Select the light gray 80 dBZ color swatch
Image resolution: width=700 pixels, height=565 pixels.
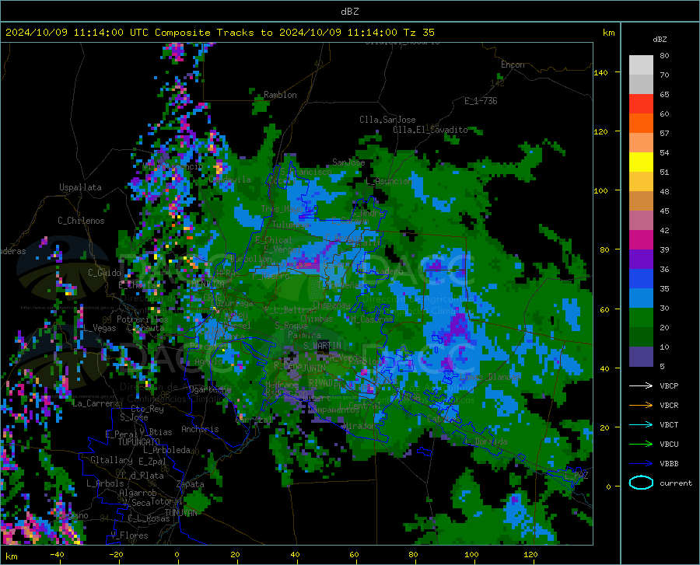point(641,65)
